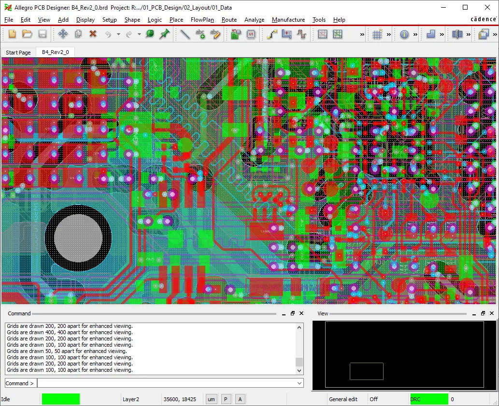Click the General edit mode label
This screenshot has width=499, height=406.
coord(343,399)
